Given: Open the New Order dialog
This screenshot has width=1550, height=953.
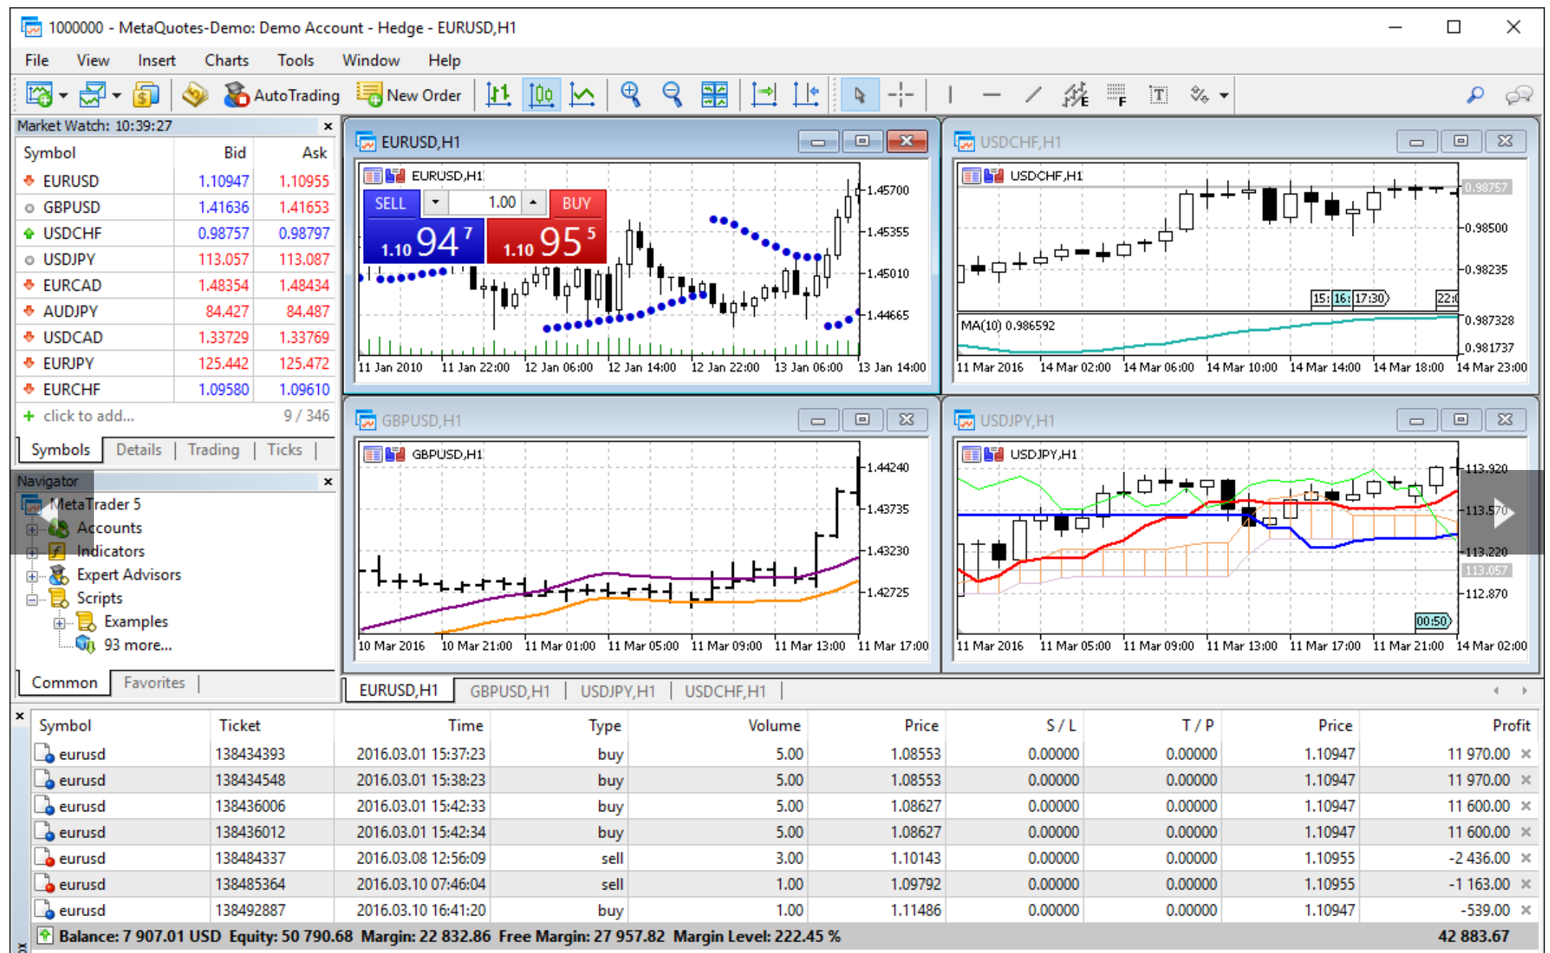Looking at the screenshot, I should (409, 95).
